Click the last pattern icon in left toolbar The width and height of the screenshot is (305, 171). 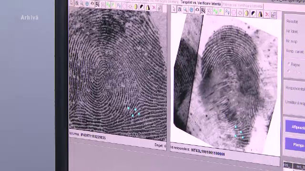click(x=160, y=9)
